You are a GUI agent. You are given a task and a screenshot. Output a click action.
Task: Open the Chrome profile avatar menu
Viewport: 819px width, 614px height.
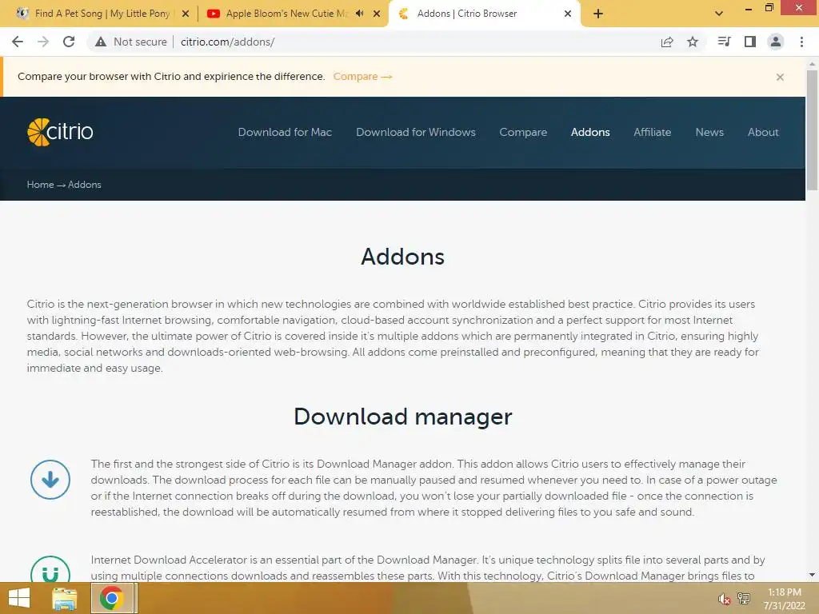pos(776,42)
